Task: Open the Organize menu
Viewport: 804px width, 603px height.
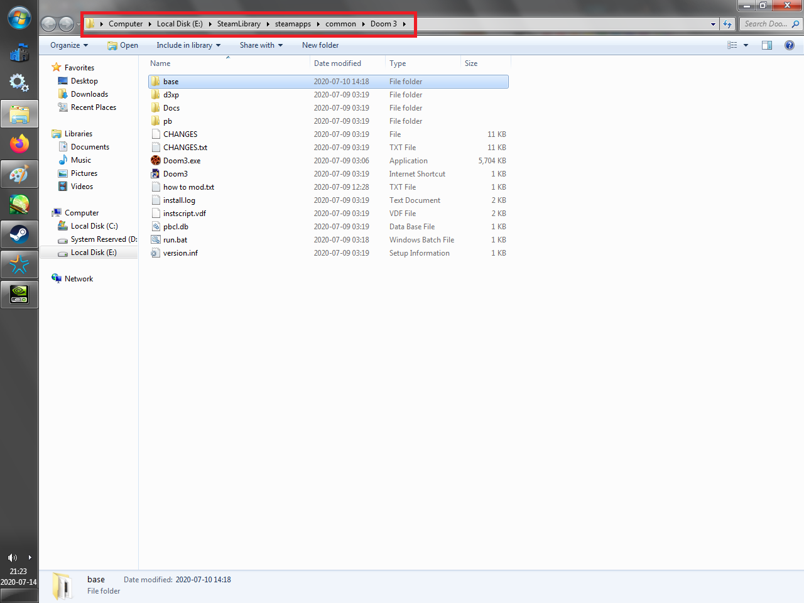Action: pos(69,45)
